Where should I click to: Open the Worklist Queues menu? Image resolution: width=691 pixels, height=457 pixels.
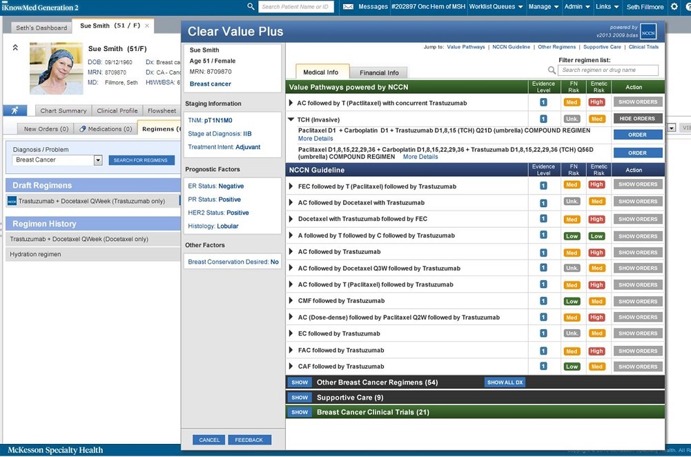point(496,7)
